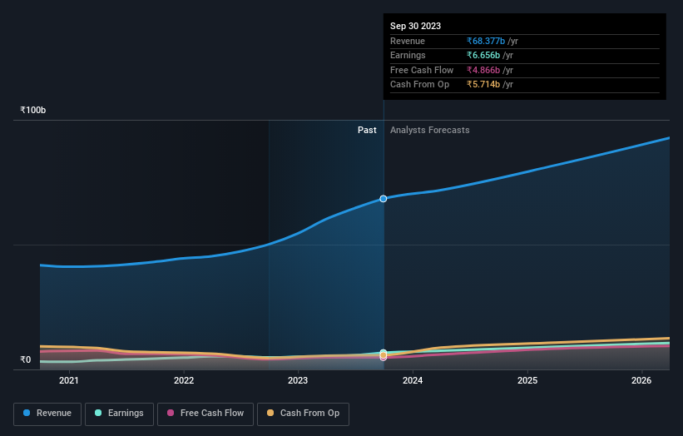683x436 pixels.
Task: Select the 2023 x-axis label
Action: click(x=298, y=380)
